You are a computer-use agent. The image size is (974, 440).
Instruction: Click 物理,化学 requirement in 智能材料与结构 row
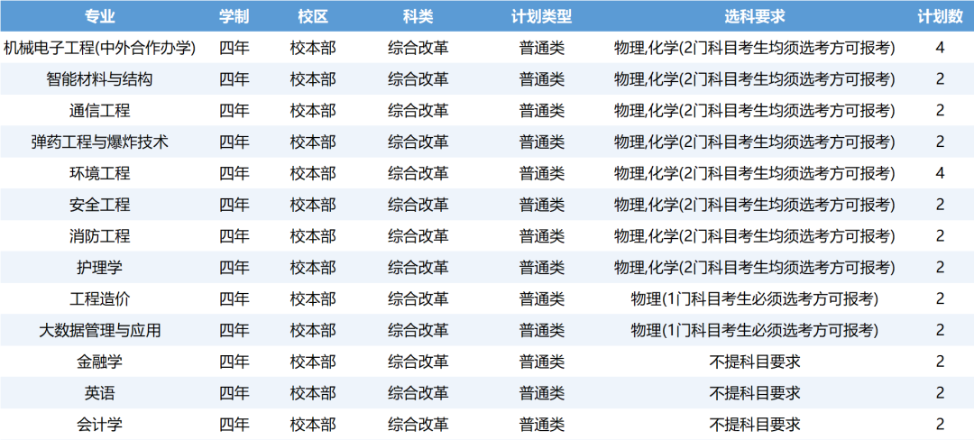(755, 78)
